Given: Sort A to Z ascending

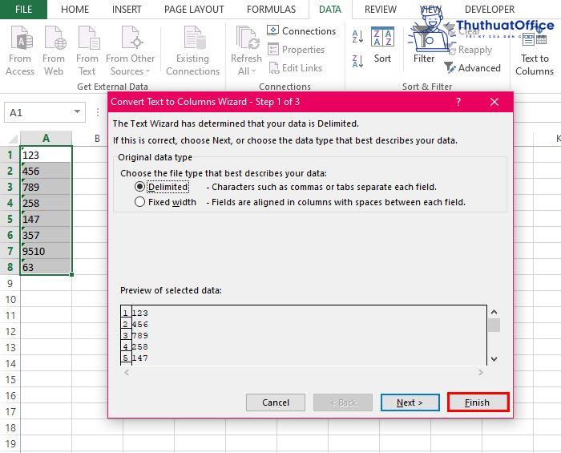Looking at the screenshot, I should click(x=357, y=37).
